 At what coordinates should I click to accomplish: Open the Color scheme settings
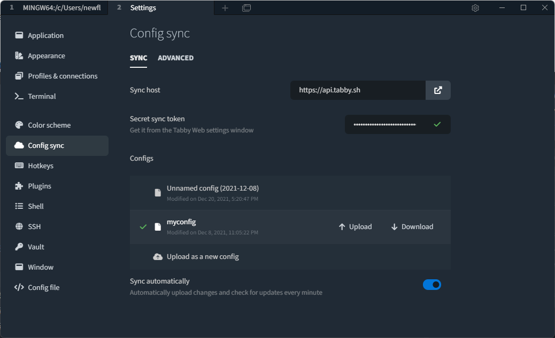click(x=57, y=125)
